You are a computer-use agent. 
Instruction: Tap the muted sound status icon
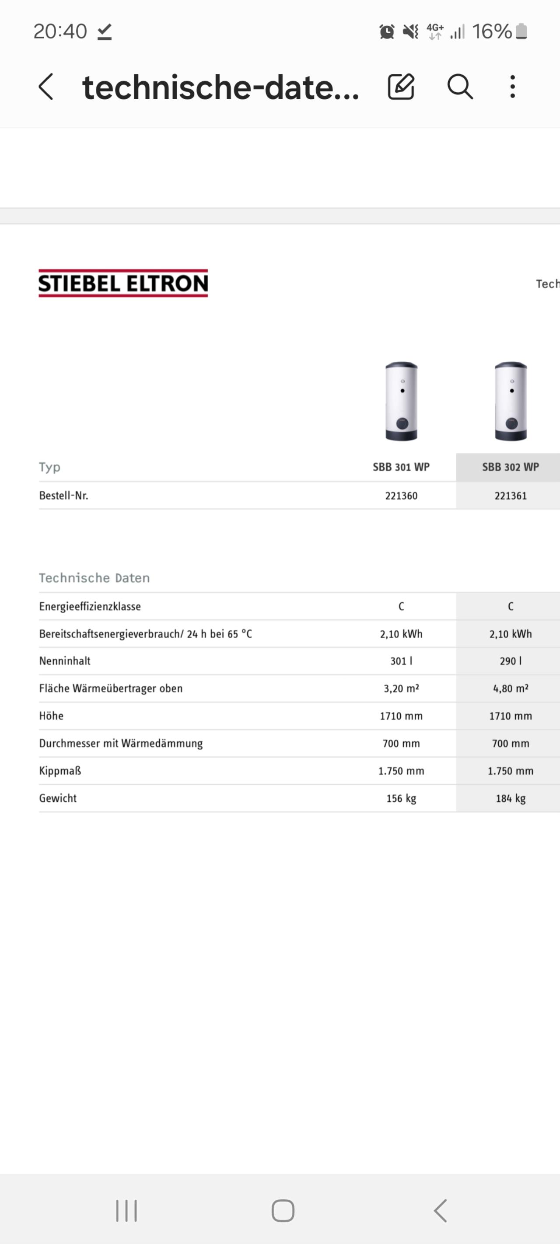411,32
